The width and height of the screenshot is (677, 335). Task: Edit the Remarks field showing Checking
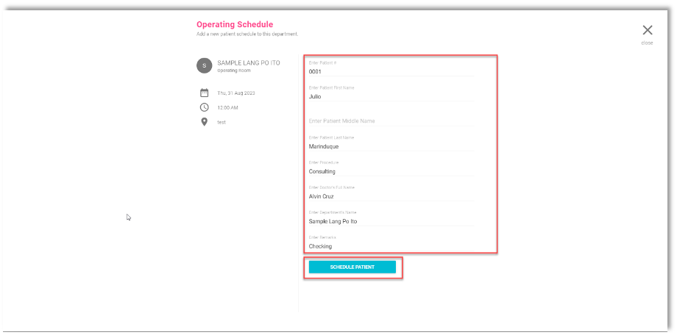tap(390, 246)
